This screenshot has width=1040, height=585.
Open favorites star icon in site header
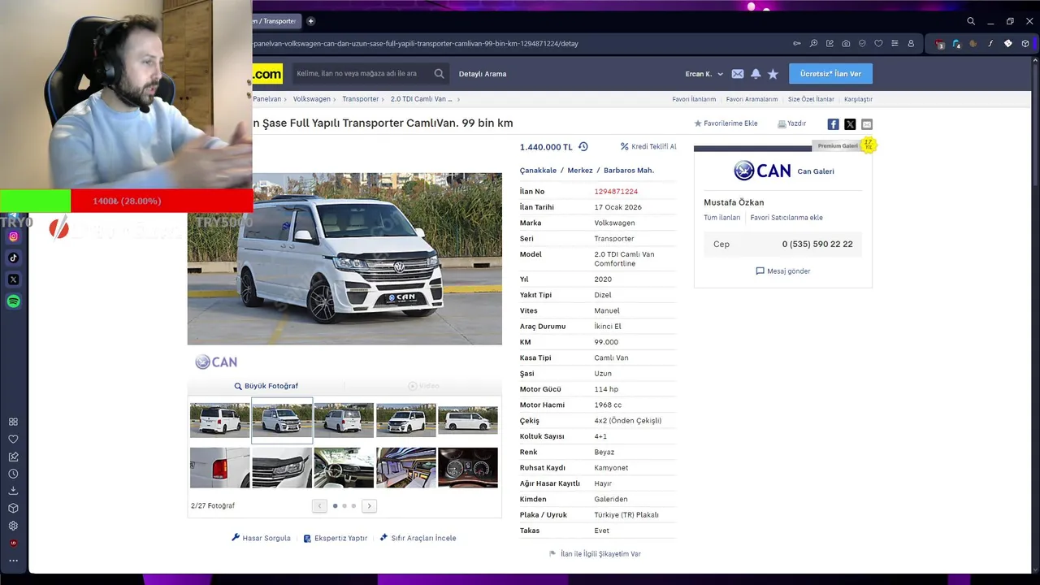[x=773, y=74]
